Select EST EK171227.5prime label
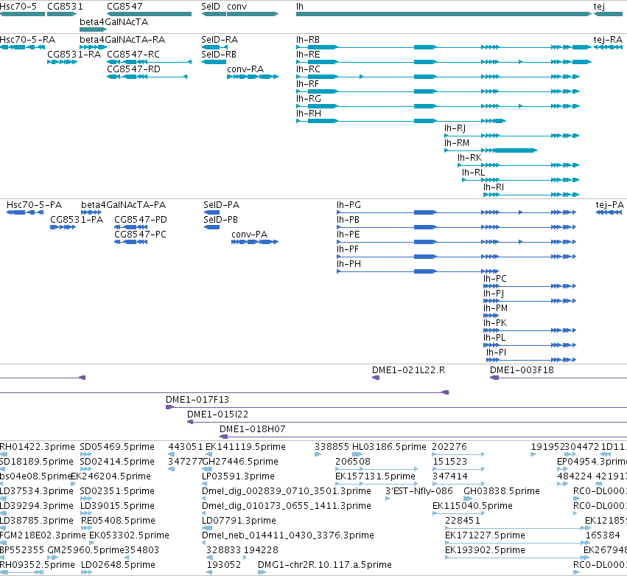 click(485, 535)
